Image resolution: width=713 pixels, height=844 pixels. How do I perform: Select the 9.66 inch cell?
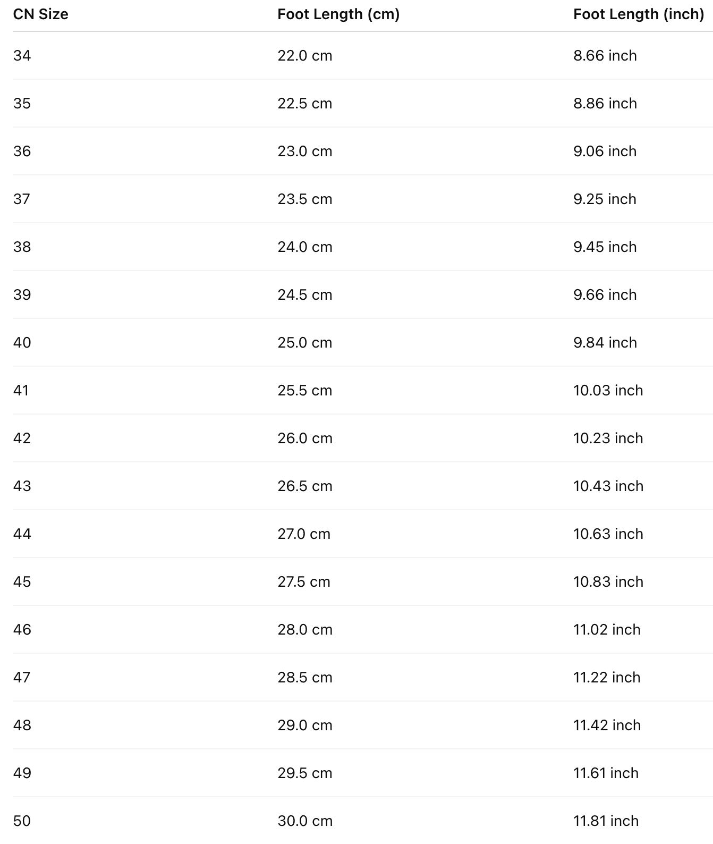[x=605, y=295]
